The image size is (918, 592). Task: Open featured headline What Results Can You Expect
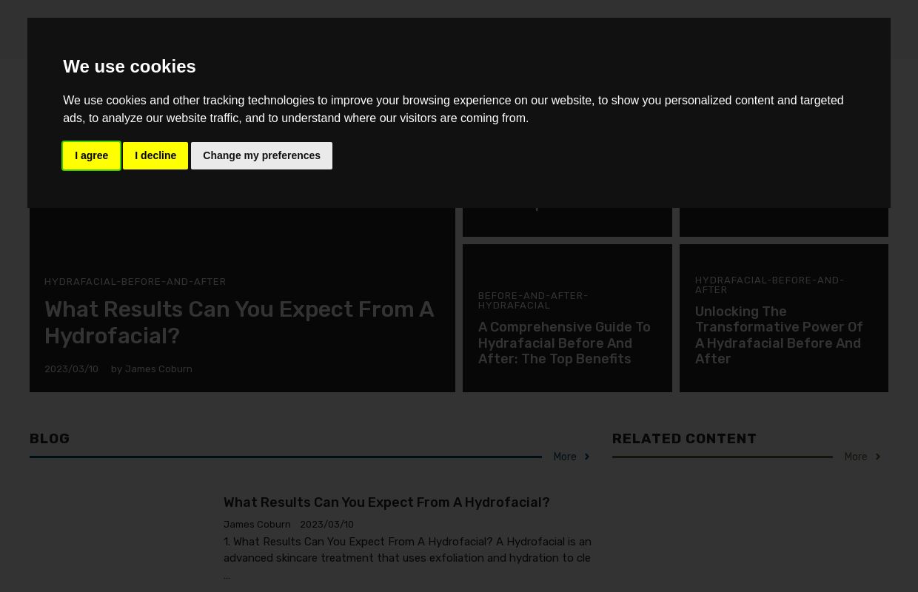[x=238, y=323]
